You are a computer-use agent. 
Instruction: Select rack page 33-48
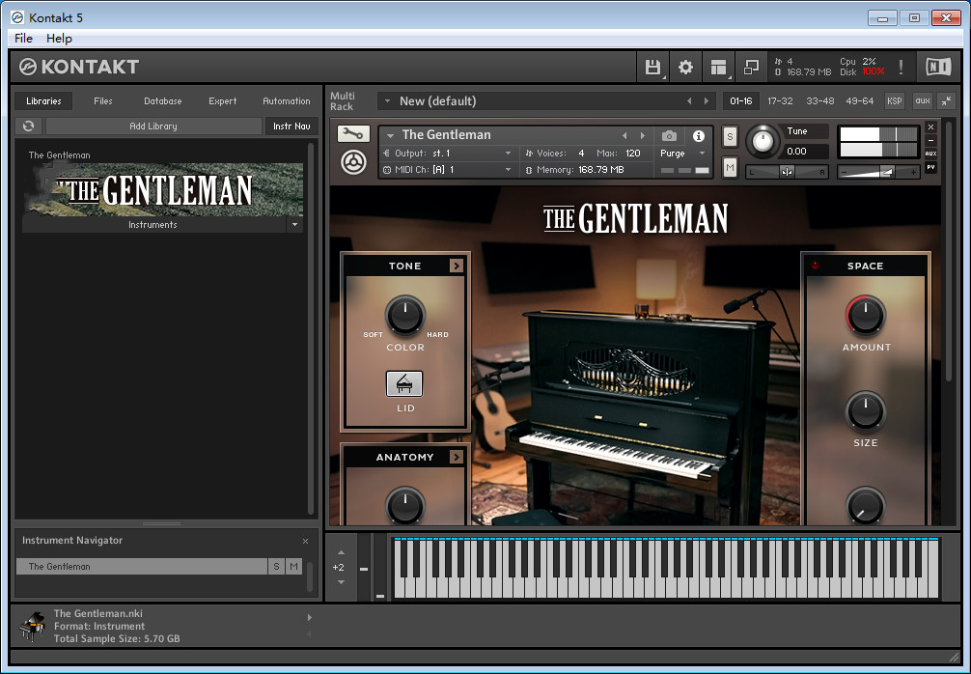point(819,101)
